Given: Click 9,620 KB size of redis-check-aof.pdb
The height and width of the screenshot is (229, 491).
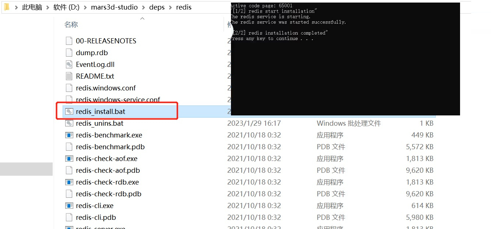Looking at the screenshot, I should pos(420,170).
